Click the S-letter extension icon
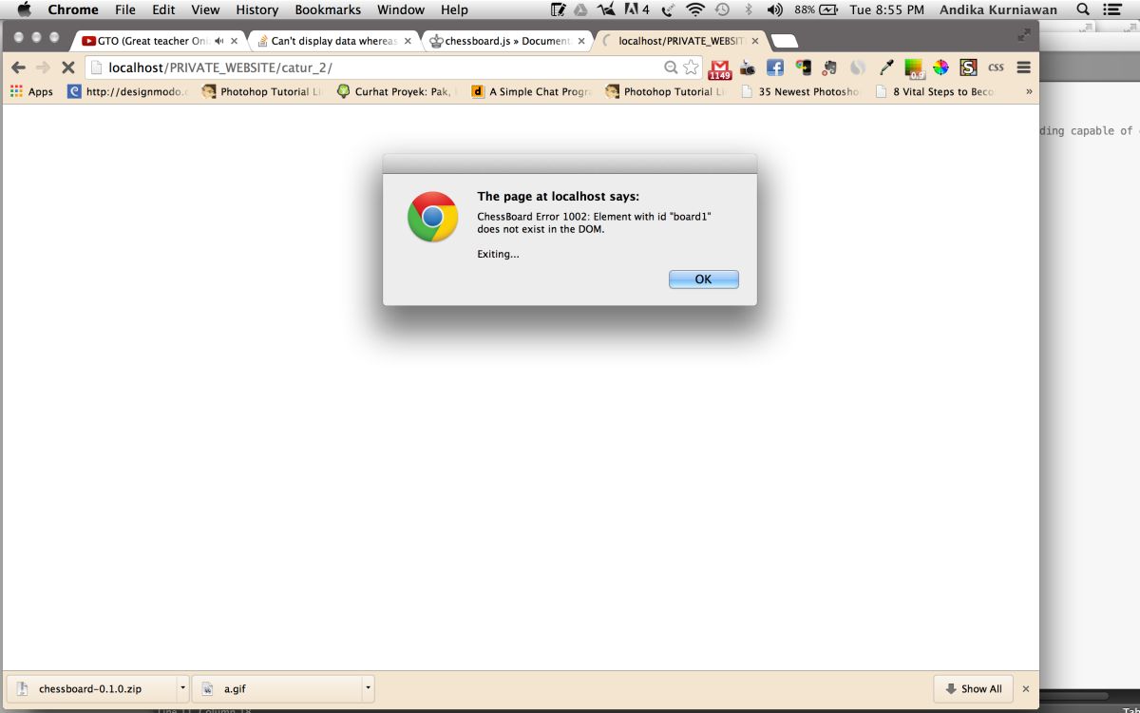The height and width of the screenshot is (713, 1140). [968, 67]
